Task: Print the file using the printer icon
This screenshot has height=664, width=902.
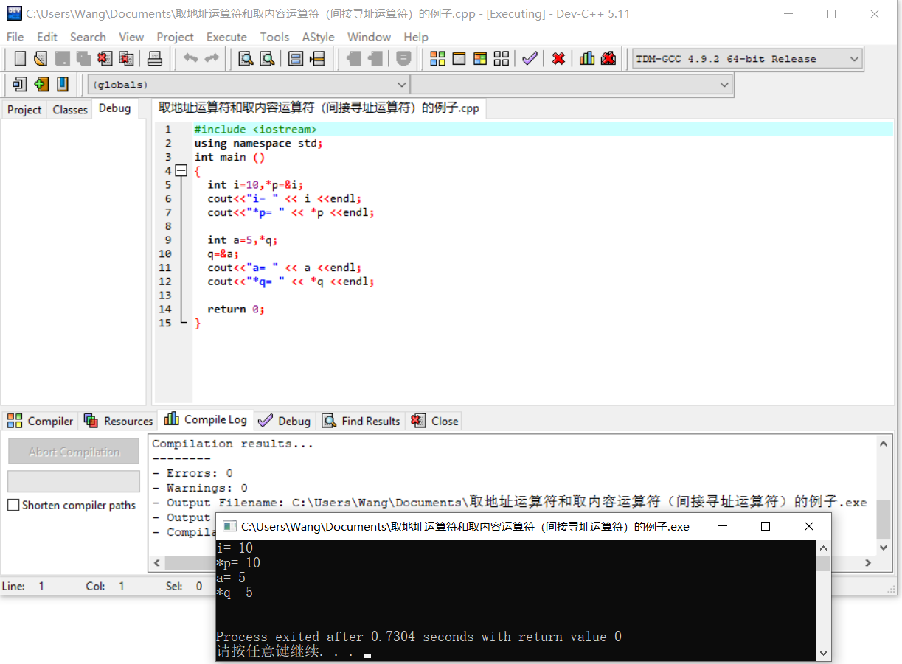Action: click(x=155, y=59)
